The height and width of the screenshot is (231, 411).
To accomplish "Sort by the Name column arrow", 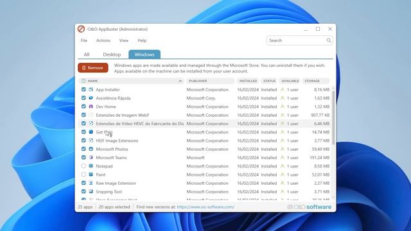I will click(180, 81).
